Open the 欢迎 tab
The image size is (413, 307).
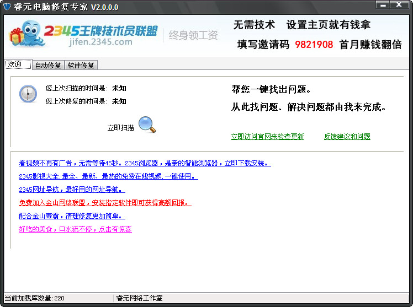click(x=18, y=64)
